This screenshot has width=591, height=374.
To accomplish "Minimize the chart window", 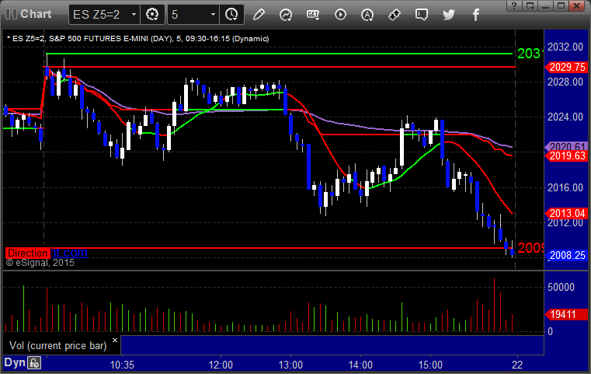I will (x=546, y=5).
